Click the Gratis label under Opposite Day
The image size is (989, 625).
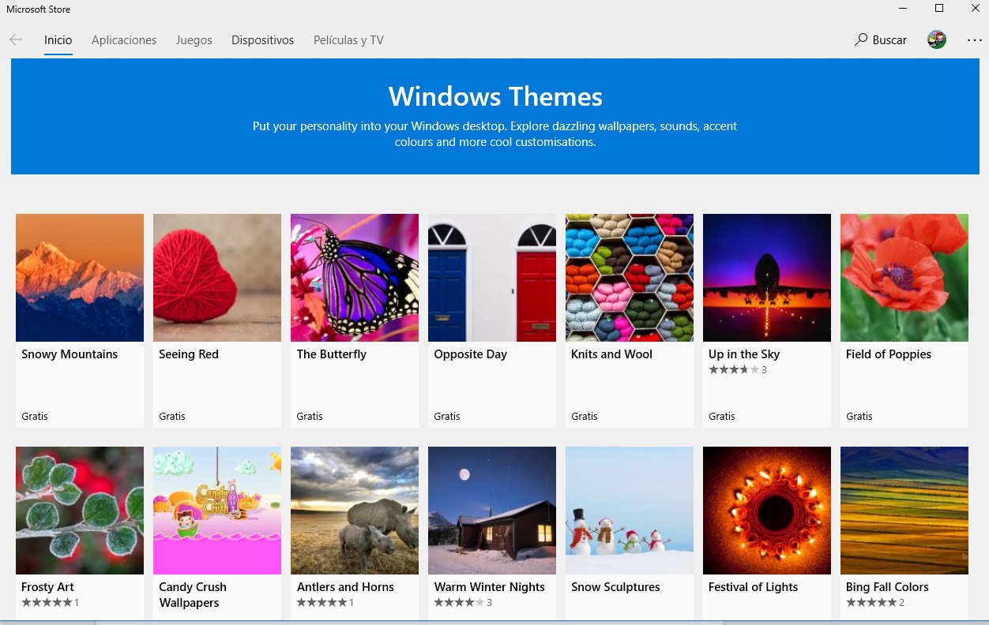(x=446, y=416)
